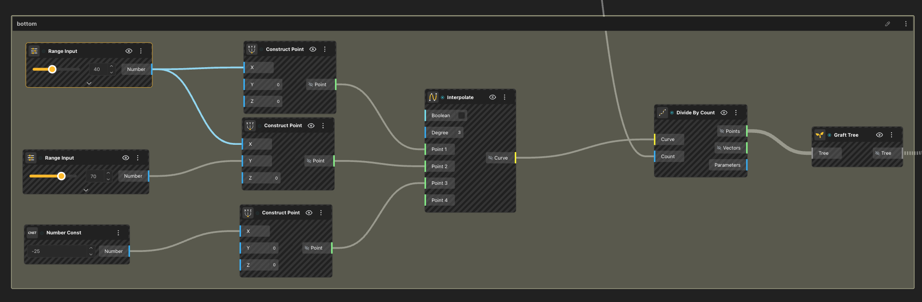Click the top Range Input slider icon
Image resolution: width=922 pixels, height=302 pixels.
click(34, 51)
